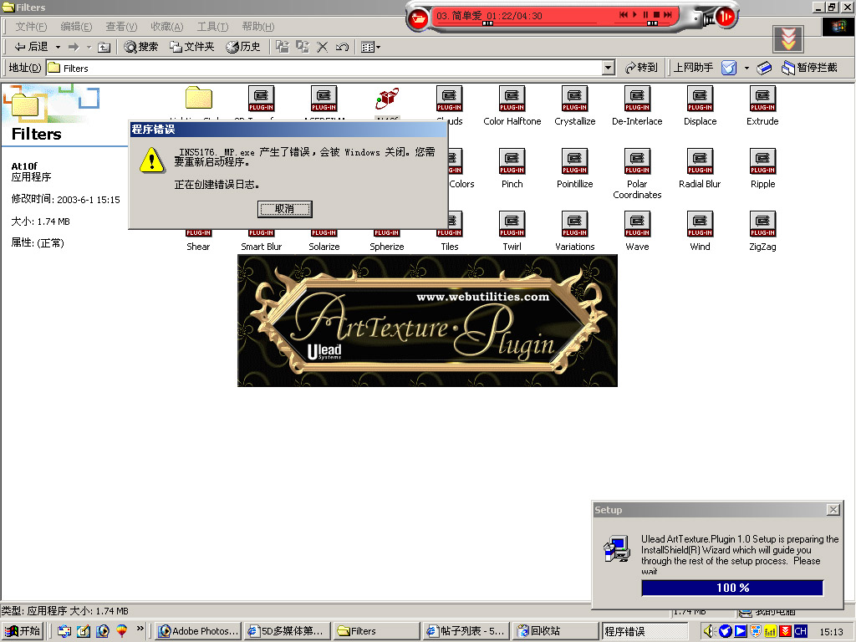Open the 文件(F) menu
This screenshot has width=856, height=642.
(x=31, y=26)
